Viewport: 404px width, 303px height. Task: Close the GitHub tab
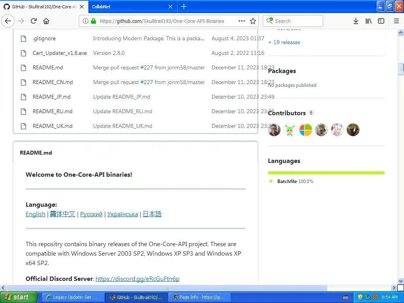(x=82, y=7)
